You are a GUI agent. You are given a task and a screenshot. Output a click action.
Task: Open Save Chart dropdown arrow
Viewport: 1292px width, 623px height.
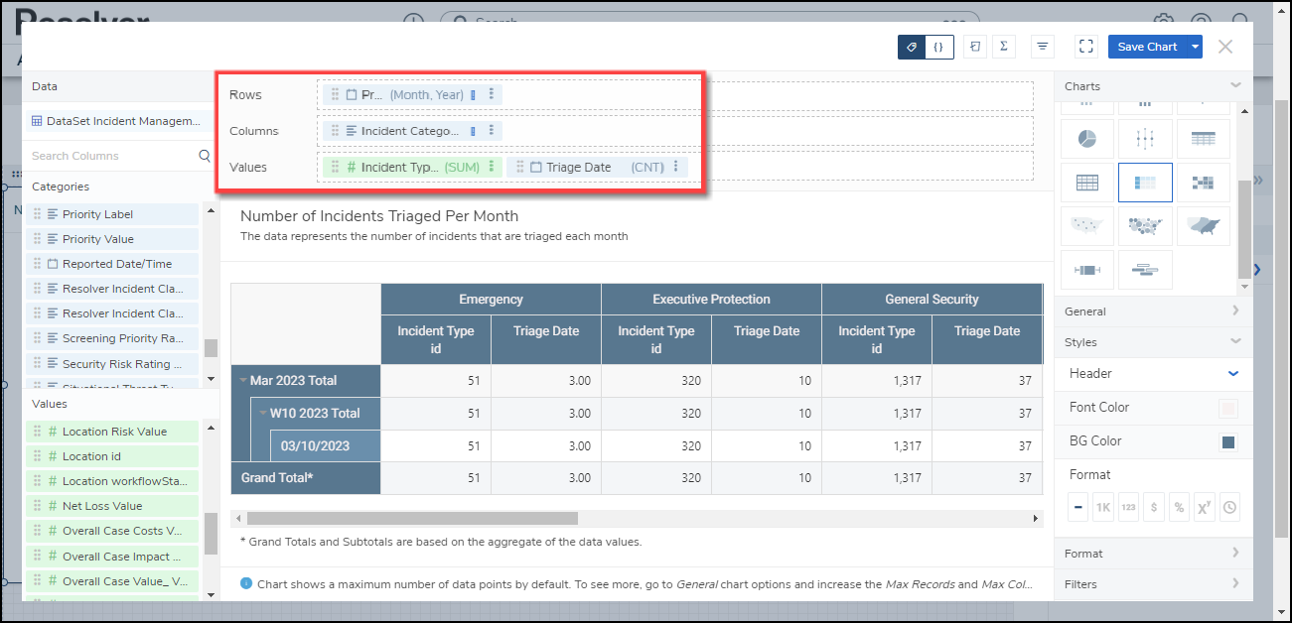click(1195, 47)
